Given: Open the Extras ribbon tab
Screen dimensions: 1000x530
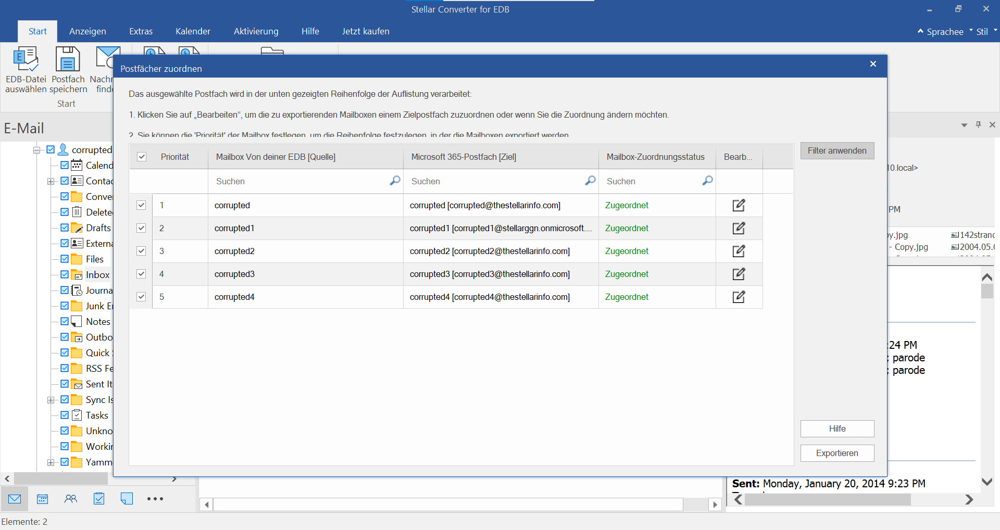Looking at the screenshot, I should point(141,31).
